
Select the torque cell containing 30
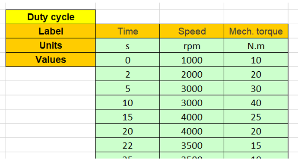click(256, 88)
